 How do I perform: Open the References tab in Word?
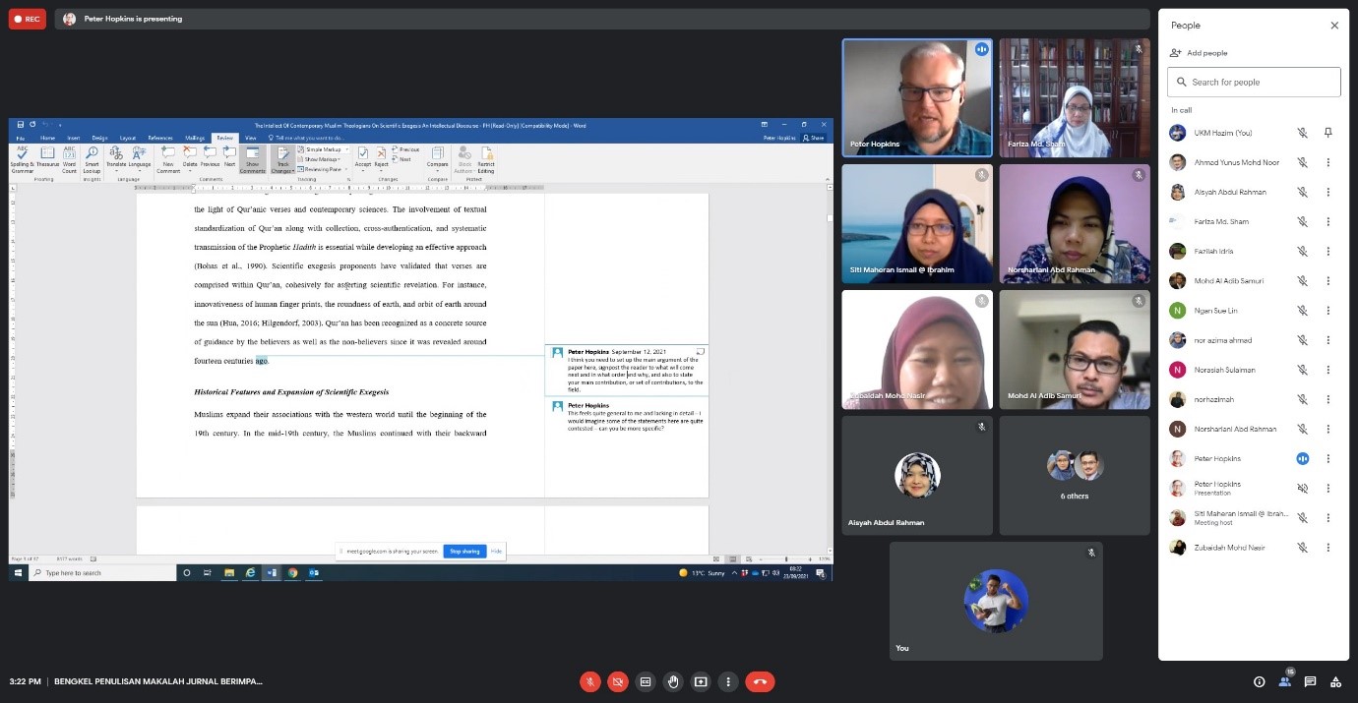[x=160, y=138]
